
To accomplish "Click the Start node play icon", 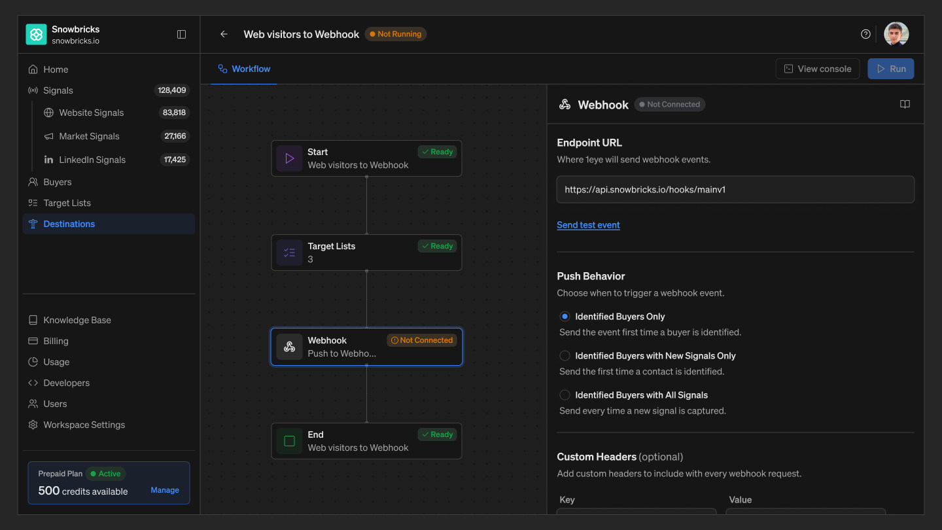I will coord(289,158).
